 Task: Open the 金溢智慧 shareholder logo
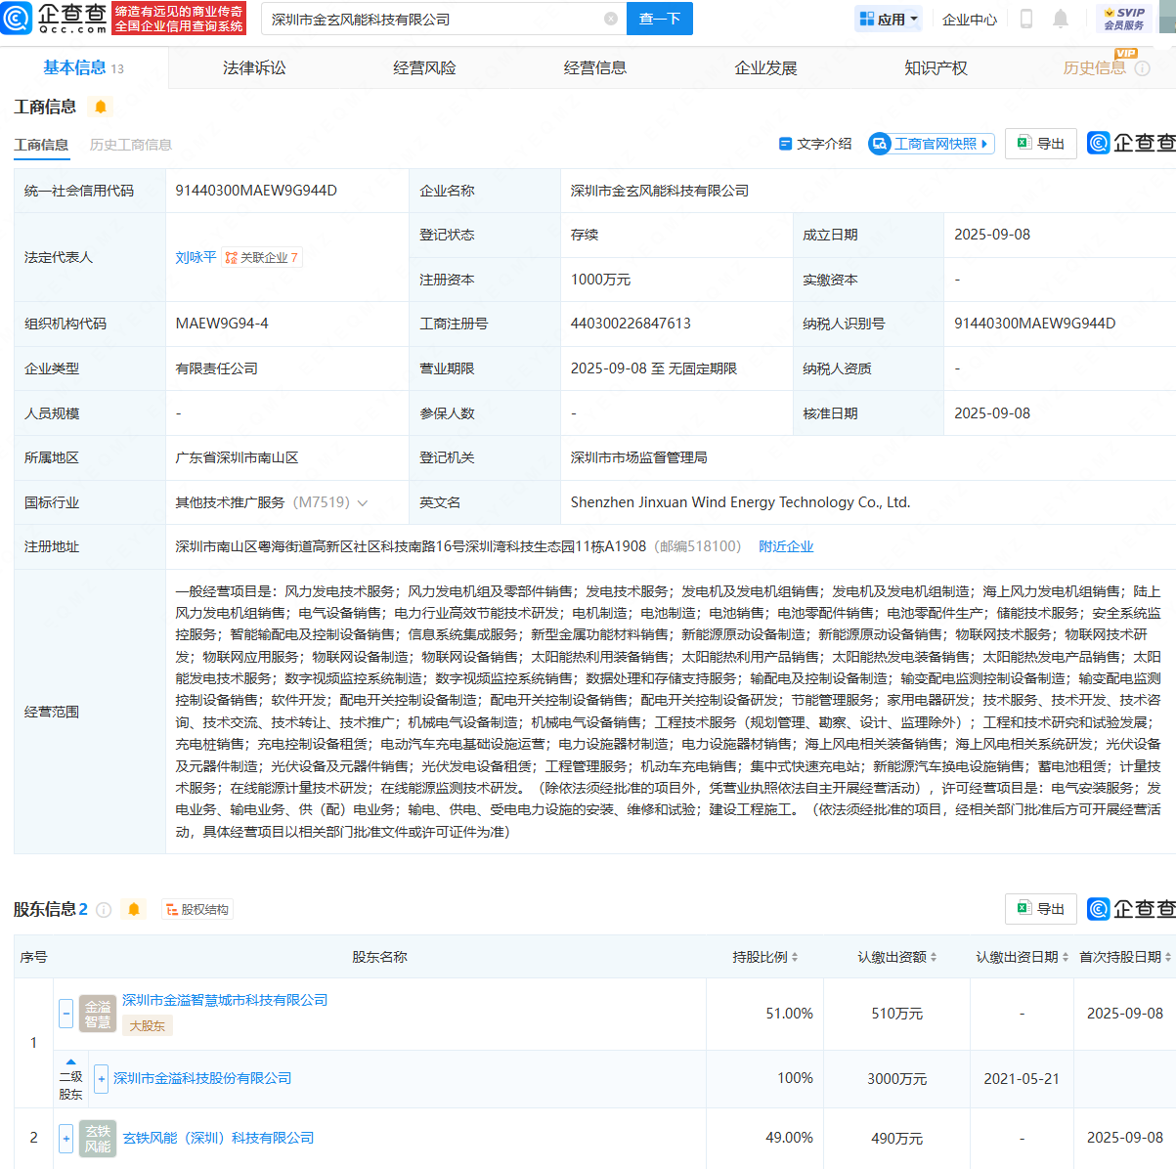(98, 1014)
